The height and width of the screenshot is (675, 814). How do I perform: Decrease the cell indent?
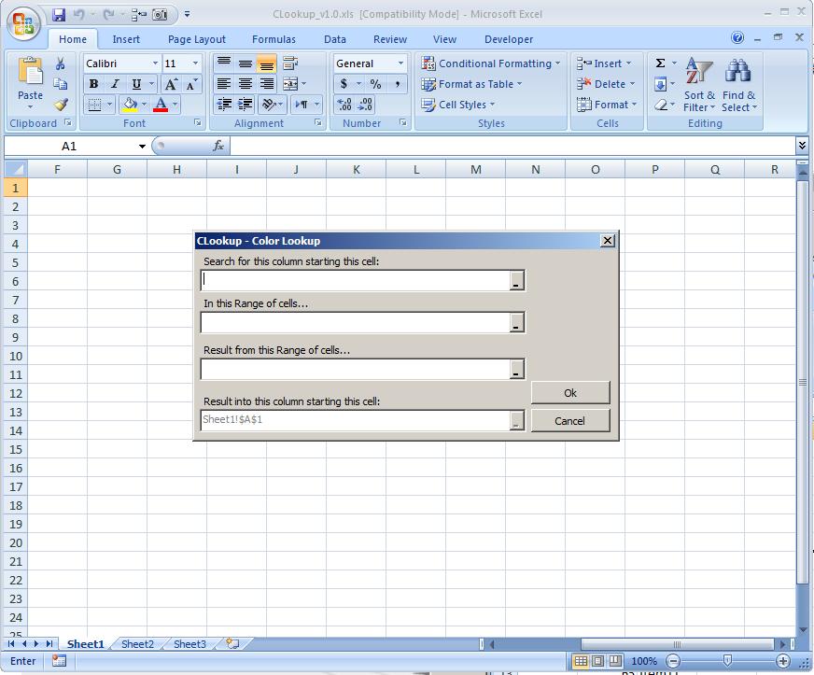[x=224, y=105]
